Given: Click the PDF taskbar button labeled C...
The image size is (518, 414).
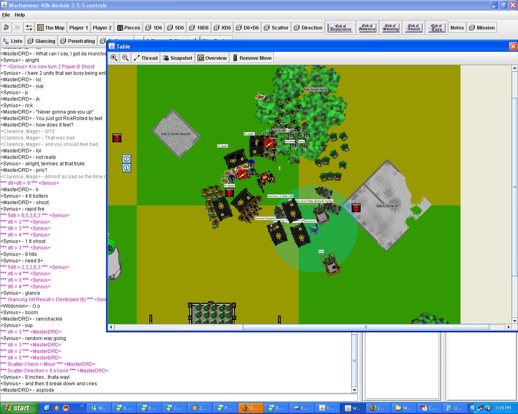Looking at the screenshot, I should [429, 408].
